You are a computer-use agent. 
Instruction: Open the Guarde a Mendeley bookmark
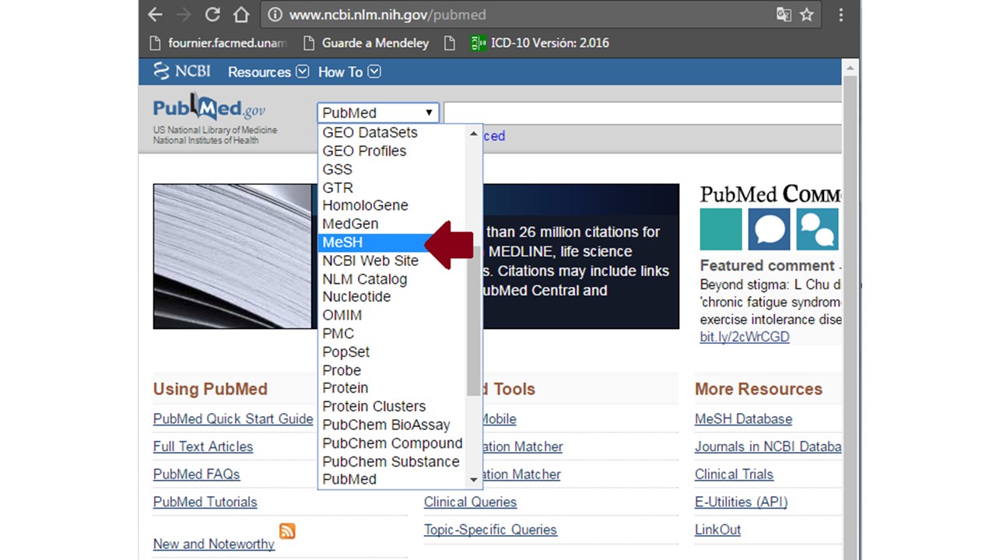coord(366,43)
